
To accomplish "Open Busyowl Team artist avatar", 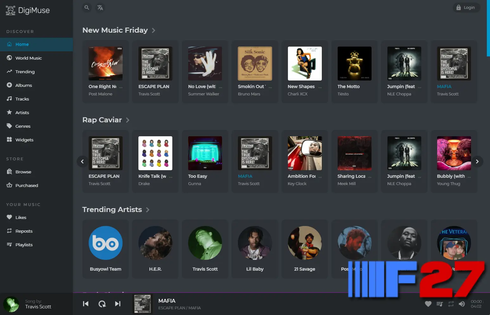I will click(x=105, y=243).
